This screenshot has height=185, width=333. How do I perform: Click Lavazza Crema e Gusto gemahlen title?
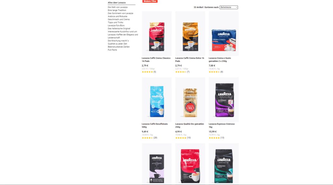(220, 59)
